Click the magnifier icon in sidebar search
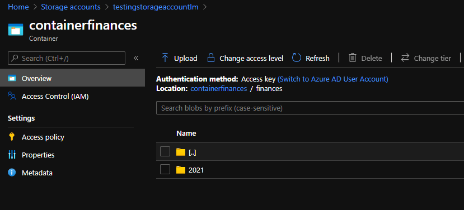Image resolution: width=464 pixels, height=210 pixels. pos(15,58)
